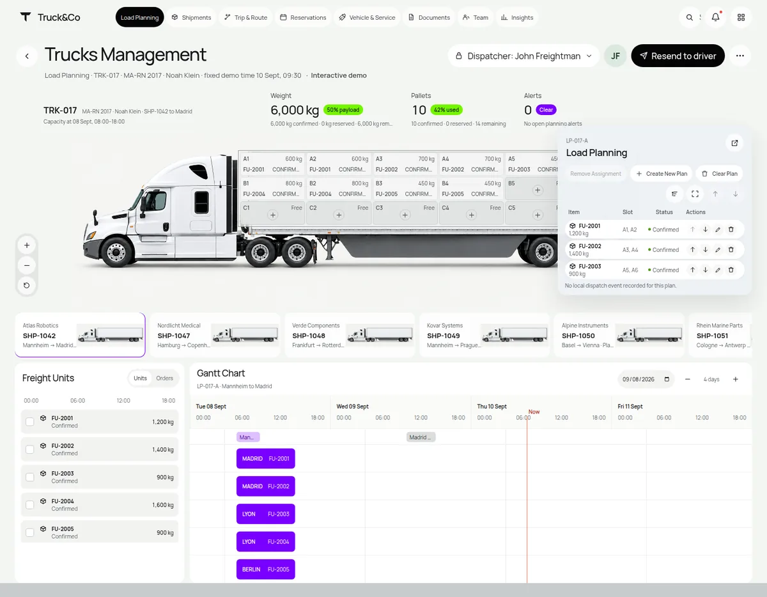Open the Load Planning tab

tap(139, 17)
